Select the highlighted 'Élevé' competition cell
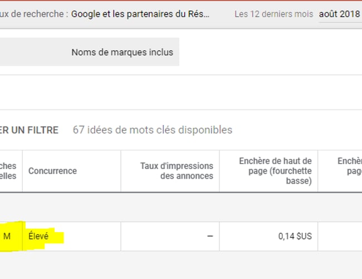The image size is (362, 279). click(x=38, y=236)
